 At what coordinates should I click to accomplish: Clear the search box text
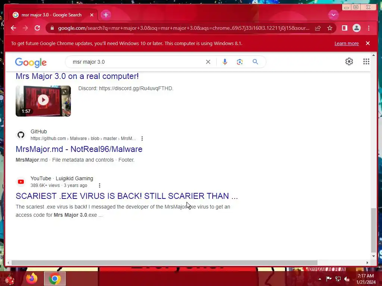[x=208, y=62]
